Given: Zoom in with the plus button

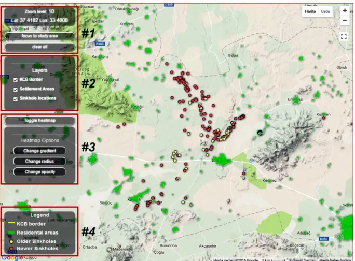Looking at the screenshot, I should pyautogui.click(x=345, y=11).
